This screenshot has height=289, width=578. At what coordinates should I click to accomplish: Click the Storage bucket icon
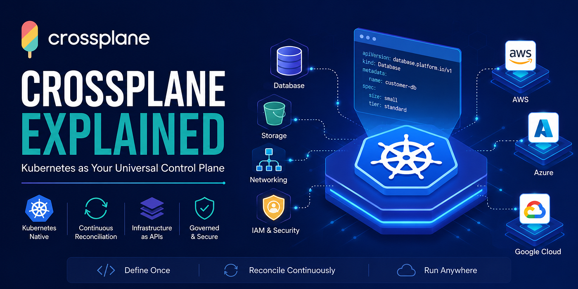(x=274, y=113)
